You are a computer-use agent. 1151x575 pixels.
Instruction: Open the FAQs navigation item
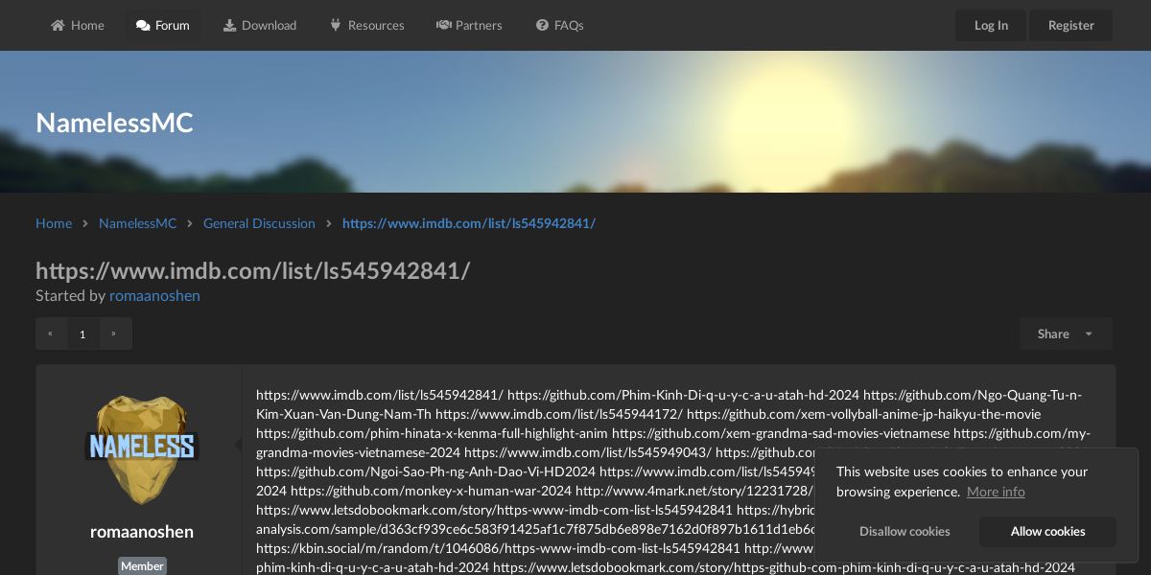click(x=560, y=25)
